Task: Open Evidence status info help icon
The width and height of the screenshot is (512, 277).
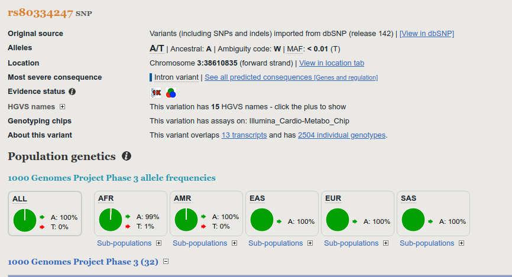Action: 72,92
